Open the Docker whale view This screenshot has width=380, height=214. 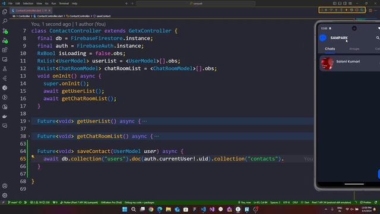pyautogui.click(x=5, y=117)
